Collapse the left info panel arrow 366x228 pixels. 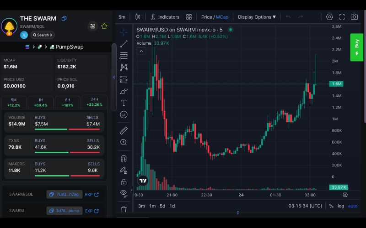click(114, 77)
